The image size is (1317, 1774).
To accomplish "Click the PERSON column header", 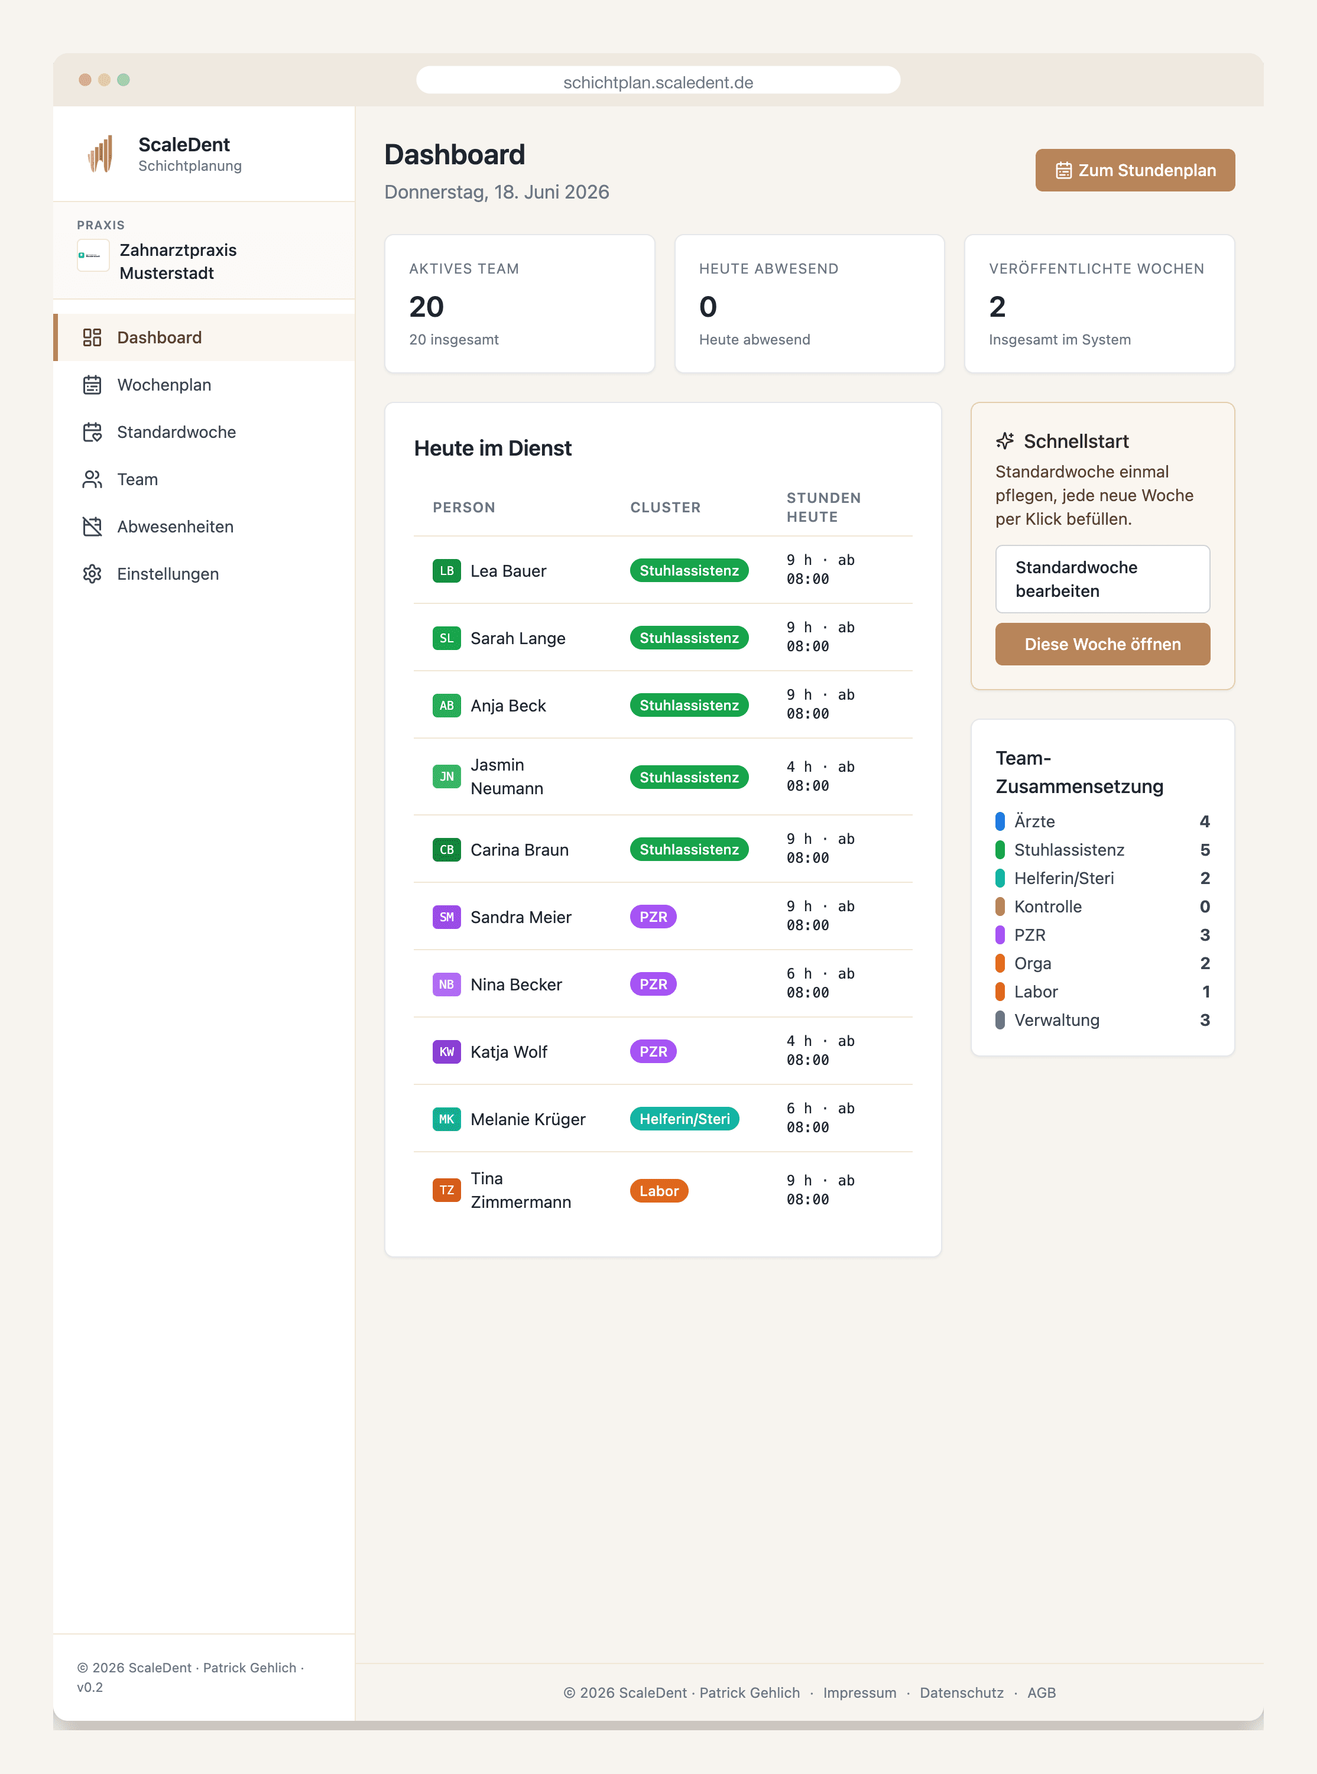I will coord(464,507).
